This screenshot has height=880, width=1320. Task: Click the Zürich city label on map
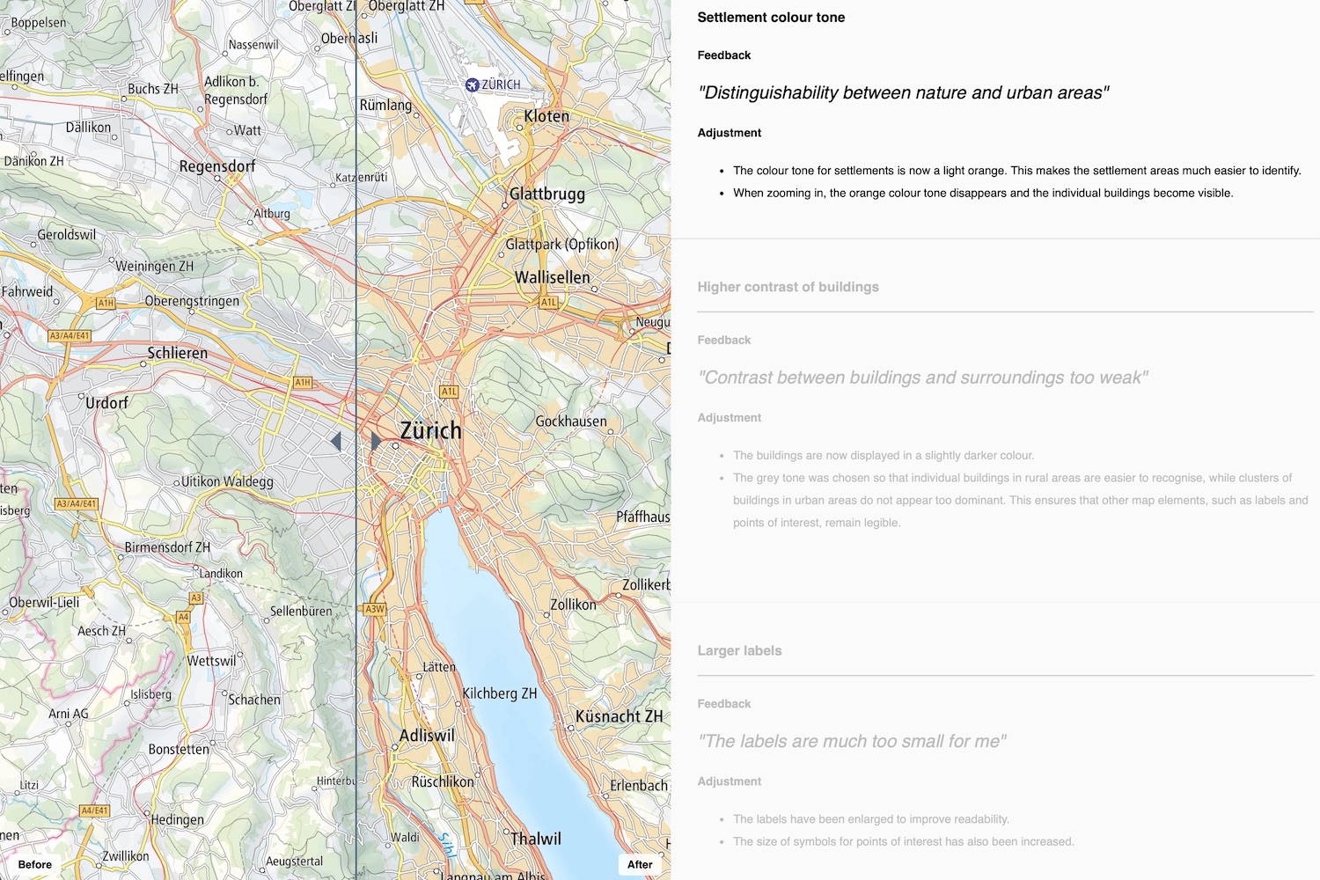[431, 430]
